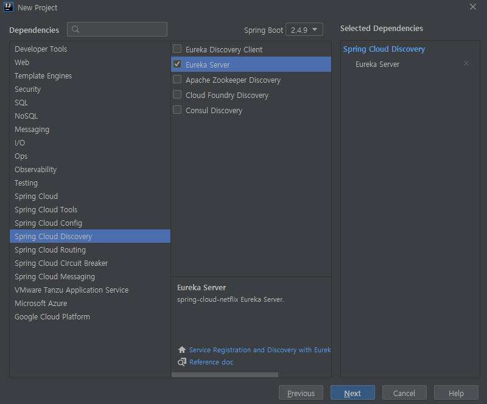Image resolution: width=487 pixels, height=404 pixels.
Task: Enable Apache Zookeeper Discovery checkbox
Action: (177, 79)
